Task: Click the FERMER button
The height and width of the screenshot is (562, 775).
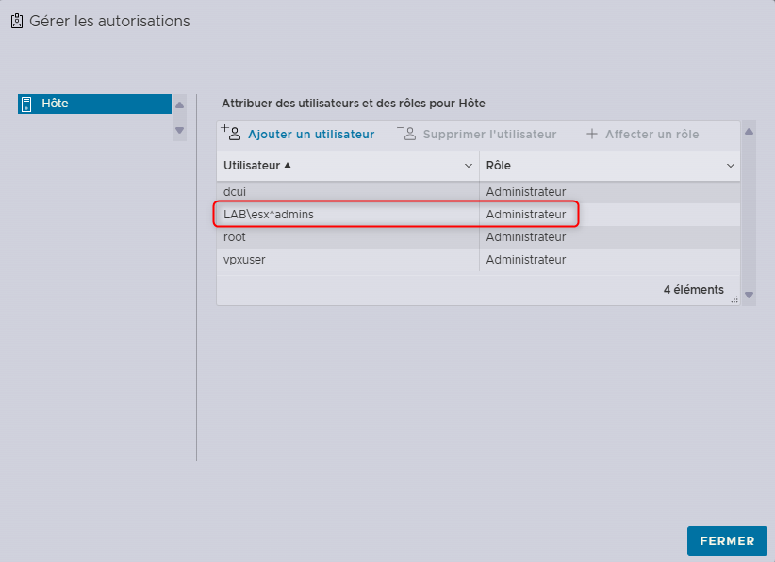Action: (727, 541)
